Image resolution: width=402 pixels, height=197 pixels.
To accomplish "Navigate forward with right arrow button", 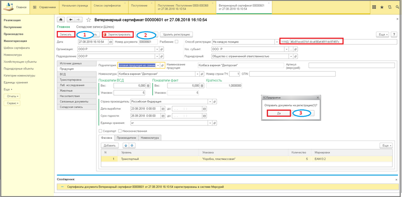I will (78, 20).
